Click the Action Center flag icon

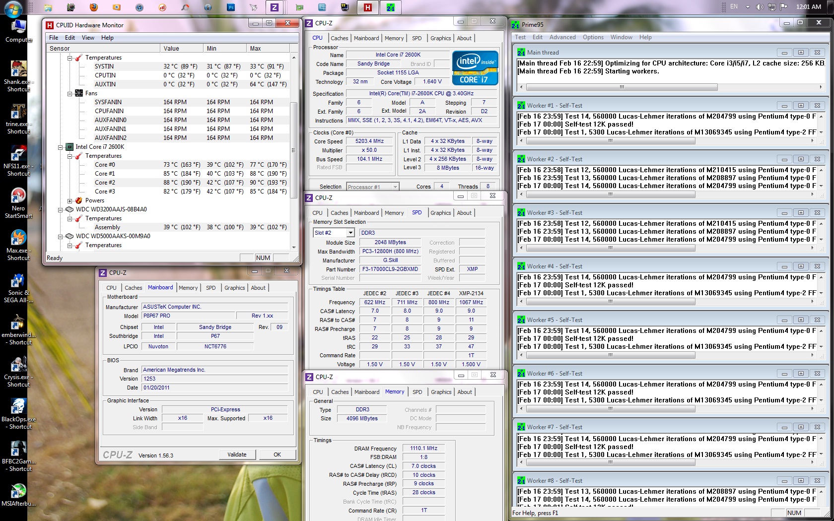[784, 7]
